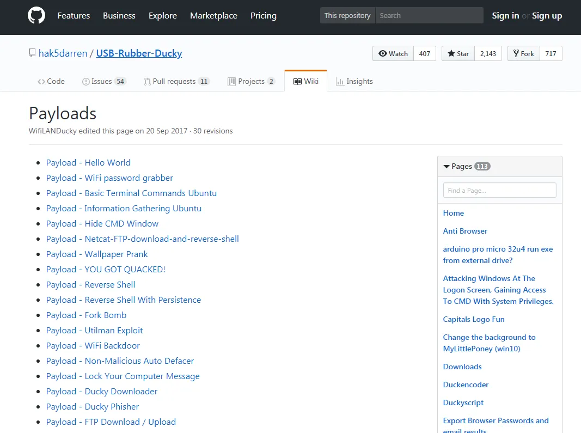Click the GitHub octocat logo
The height and width of the screenshot is (433, 581).
[36, 16]
